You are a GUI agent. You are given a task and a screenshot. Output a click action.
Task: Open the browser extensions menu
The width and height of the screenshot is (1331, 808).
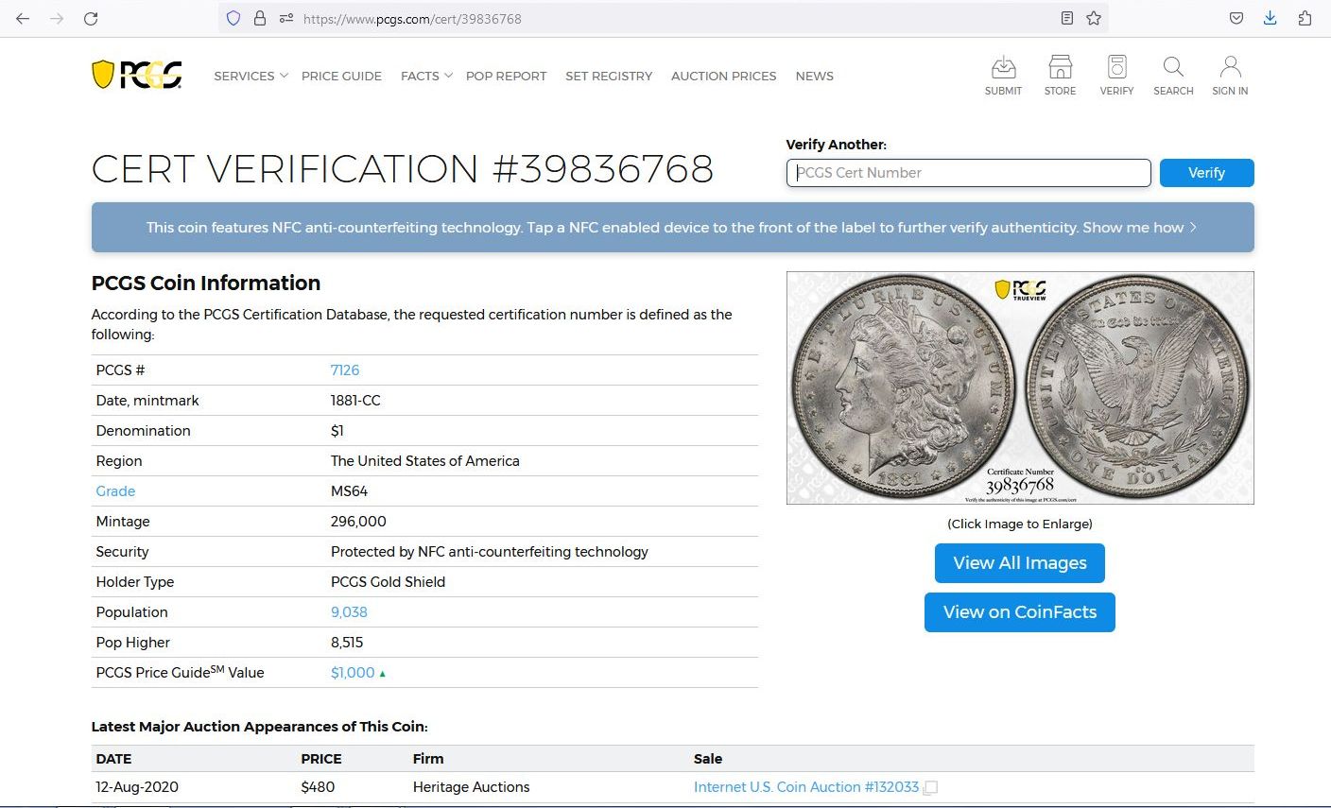[x=1305, y=19]
